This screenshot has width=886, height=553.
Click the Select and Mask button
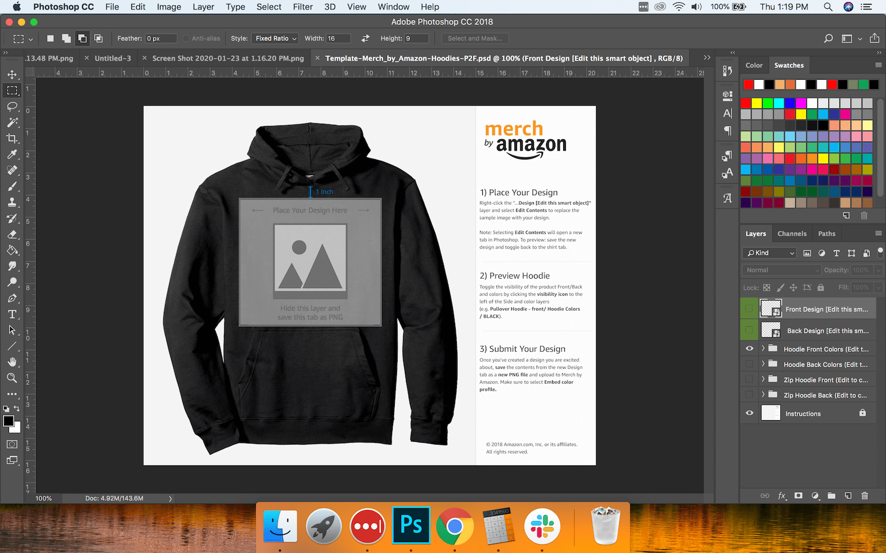click(475, 38)
